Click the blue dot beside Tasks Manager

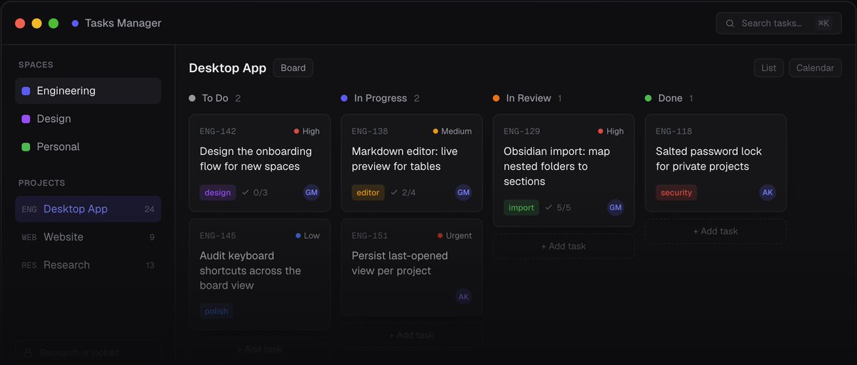[75, 23]
